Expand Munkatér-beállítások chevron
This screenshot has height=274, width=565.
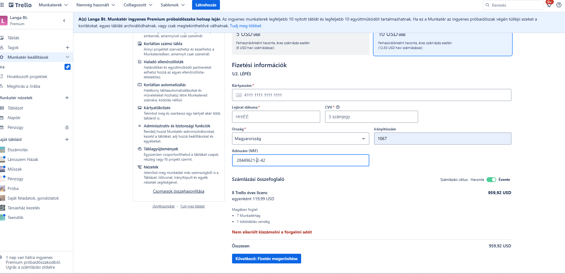[67, 57]
